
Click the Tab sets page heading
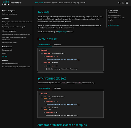point(43,12)
